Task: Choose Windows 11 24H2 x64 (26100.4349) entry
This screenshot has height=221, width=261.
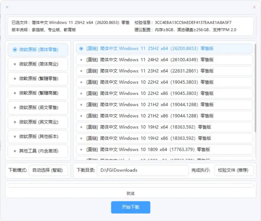Action: pyautogui.click(x=164, y=60)
